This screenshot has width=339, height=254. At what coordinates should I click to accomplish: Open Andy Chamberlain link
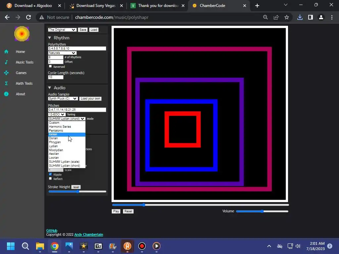point(89,234)
